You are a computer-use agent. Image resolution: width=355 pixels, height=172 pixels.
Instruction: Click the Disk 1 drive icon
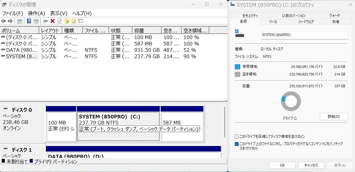6,148
